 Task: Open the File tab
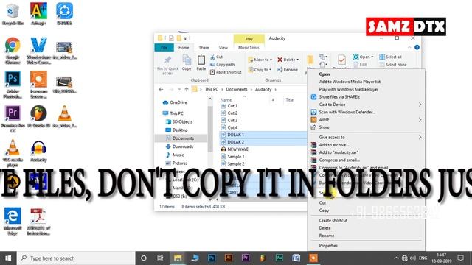[x=164, y=47]
